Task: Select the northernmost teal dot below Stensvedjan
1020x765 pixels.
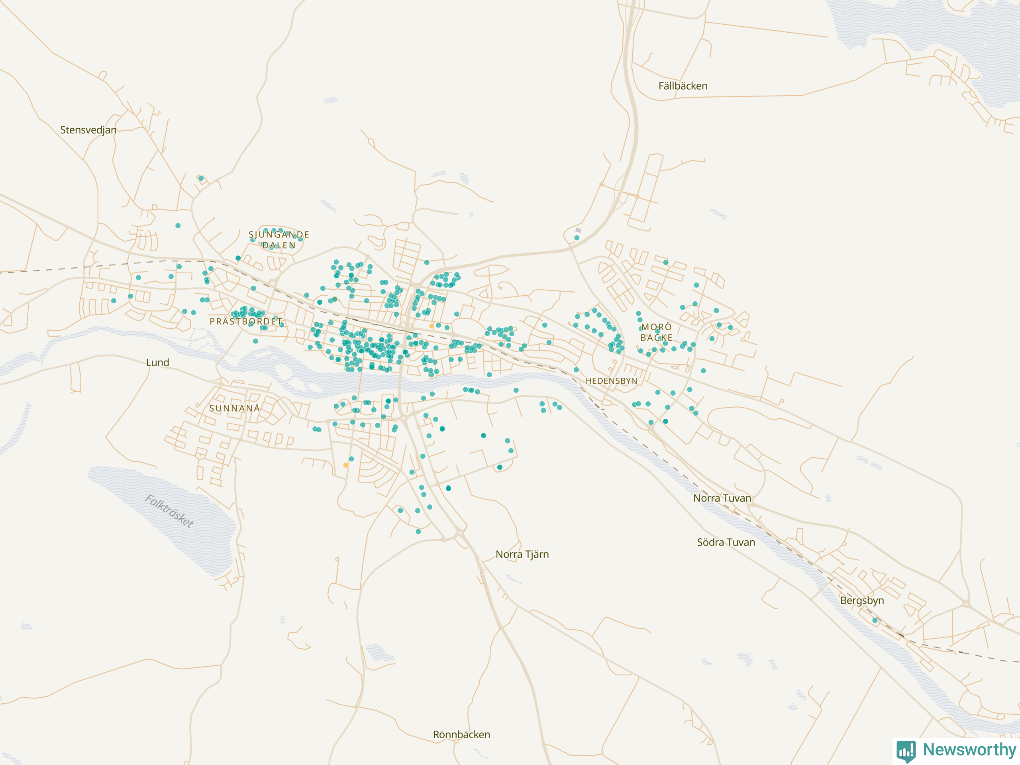Action: 201,178
